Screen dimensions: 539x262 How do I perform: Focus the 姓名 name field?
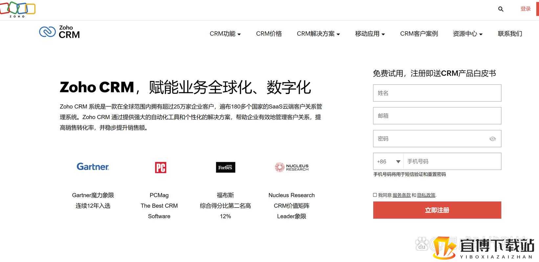pos(437,93)
